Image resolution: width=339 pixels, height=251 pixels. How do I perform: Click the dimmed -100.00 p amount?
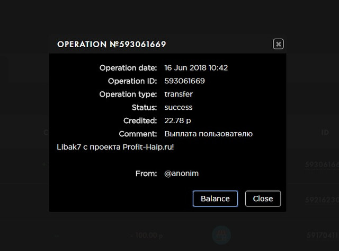coord(147,235)
